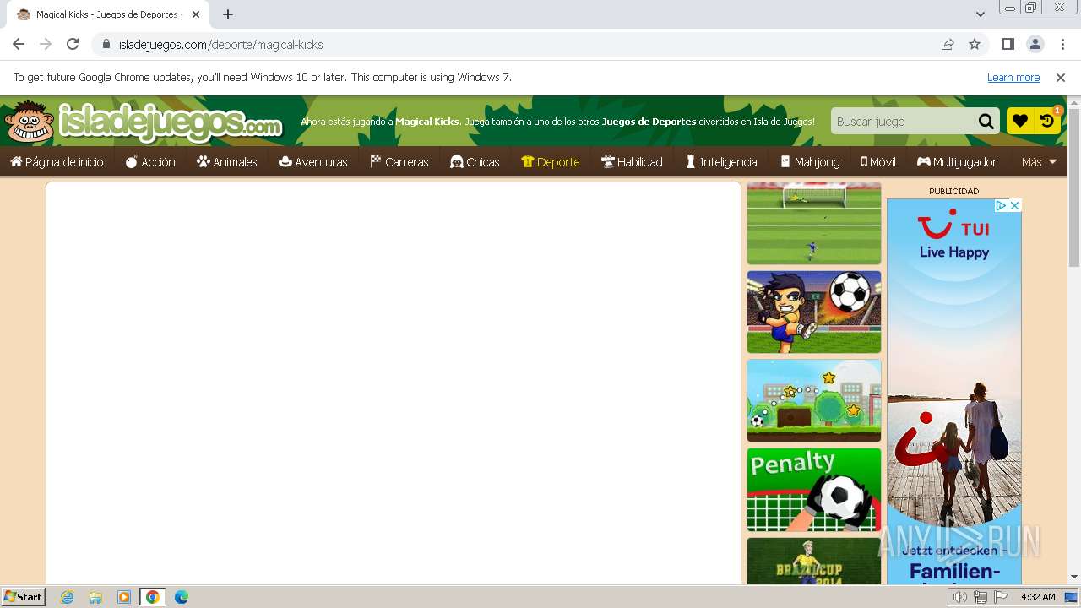The width and height of the screenshot is (1081, 608).
Task: Open the Multijugador category
Action: tap(957, 161)
